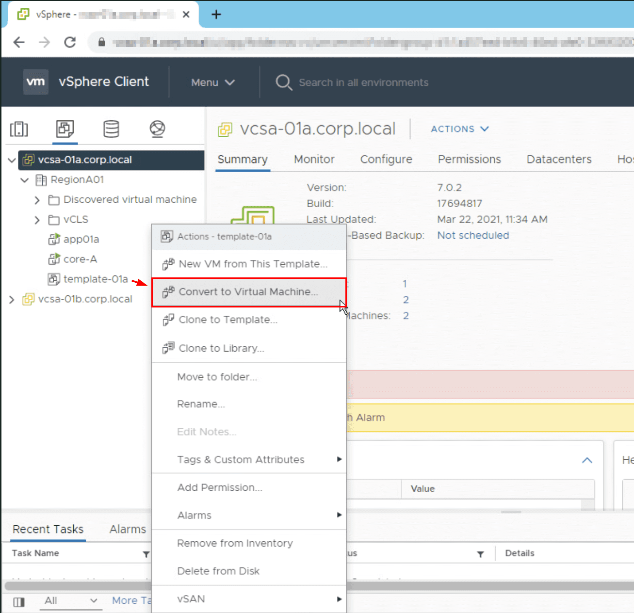Viewport: 634px width, 613px height.
Task: Collapse the vcsa-01a.corp.local tree node
Action: click(x=12, y=160)
